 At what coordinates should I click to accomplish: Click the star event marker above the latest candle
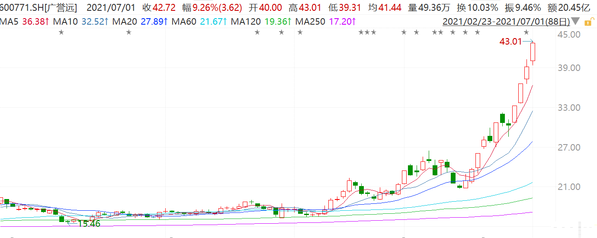[526, 32]
